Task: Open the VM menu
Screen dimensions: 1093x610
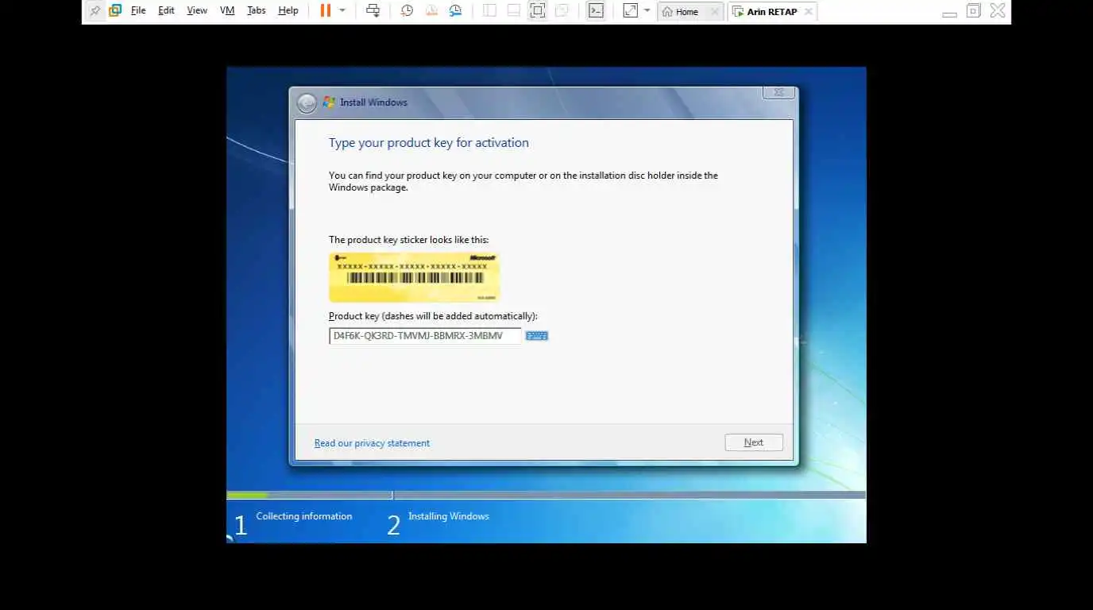Action: coord(227,11)
